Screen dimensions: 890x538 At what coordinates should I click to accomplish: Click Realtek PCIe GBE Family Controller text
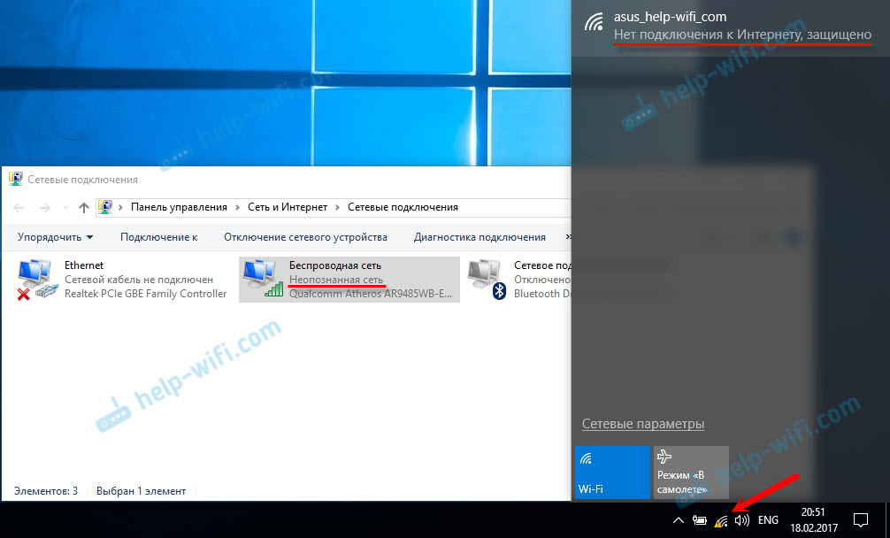[145, 294]
